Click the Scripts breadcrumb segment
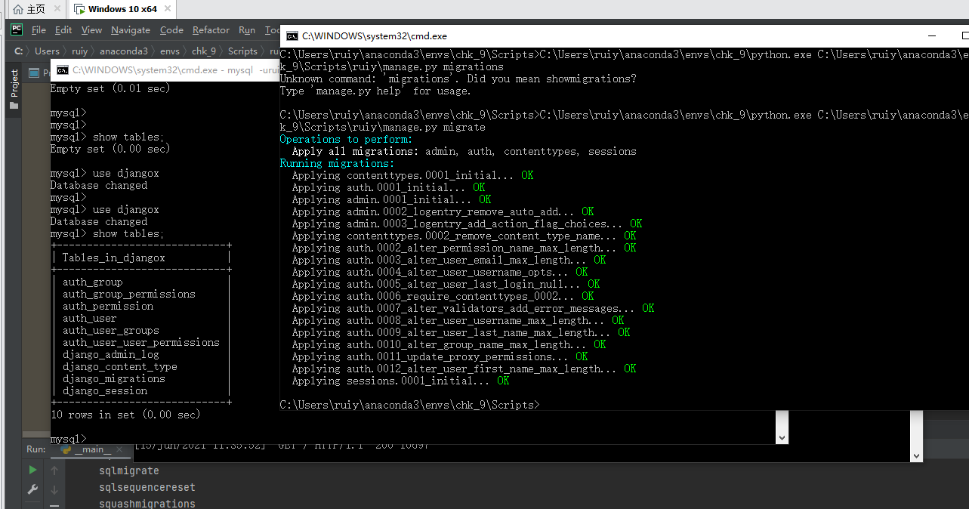Image resolution: width=969 pixels, height=509 pixels. click(x=242, y=51)
